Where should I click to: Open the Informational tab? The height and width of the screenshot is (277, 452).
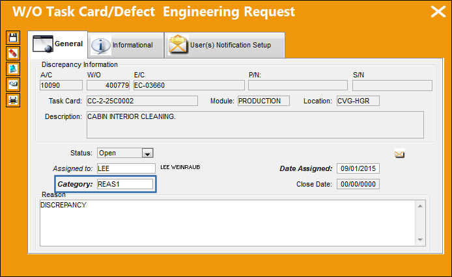(x=126, y=46)
